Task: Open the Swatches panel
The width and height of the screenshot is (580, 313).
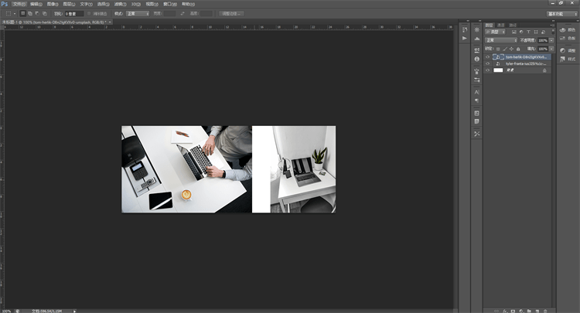Action: pos(568,37)
